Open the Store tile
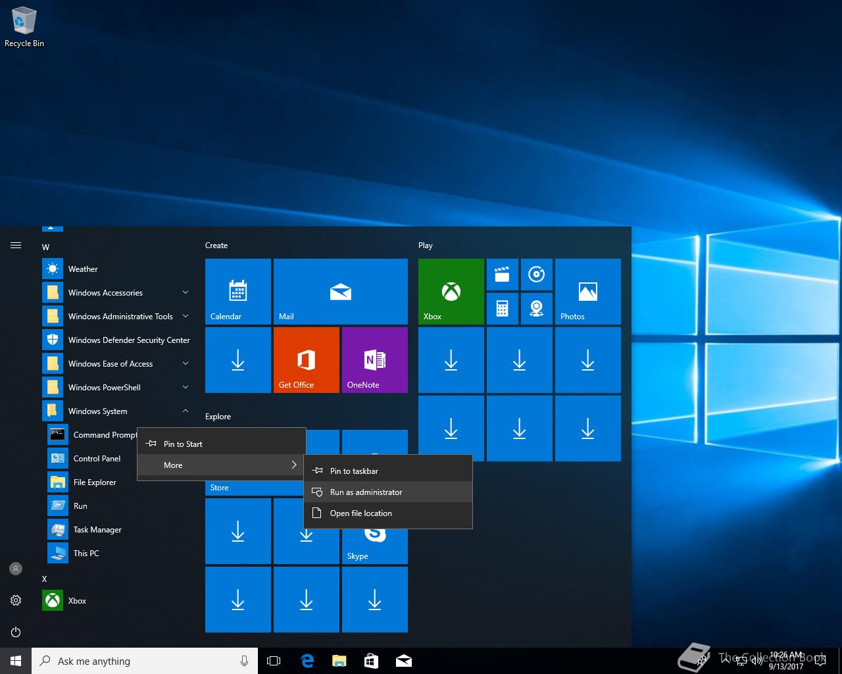 pyautogui.click(x=254, y=488)
